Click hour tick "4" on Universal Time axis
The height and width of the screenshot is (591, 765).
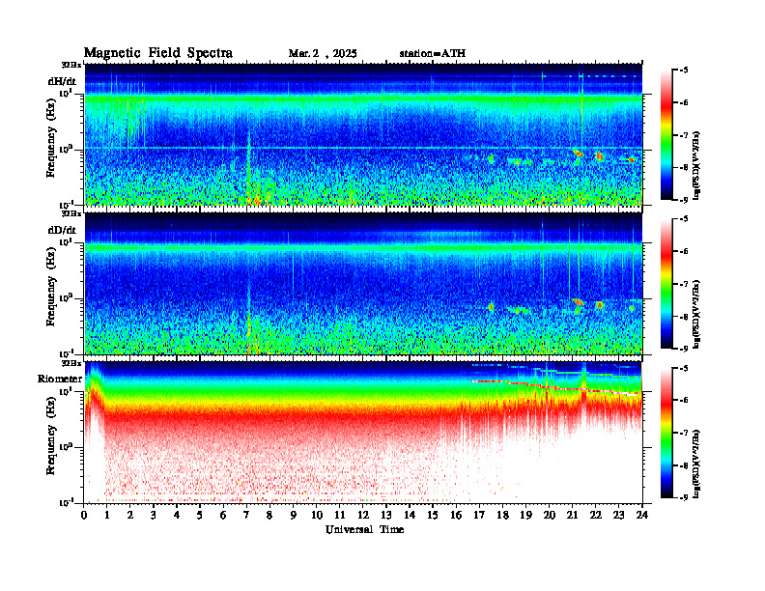pos(177,515)
